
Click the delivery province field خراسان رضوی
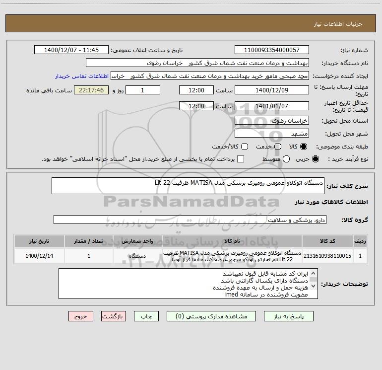[x=272, y=120]
